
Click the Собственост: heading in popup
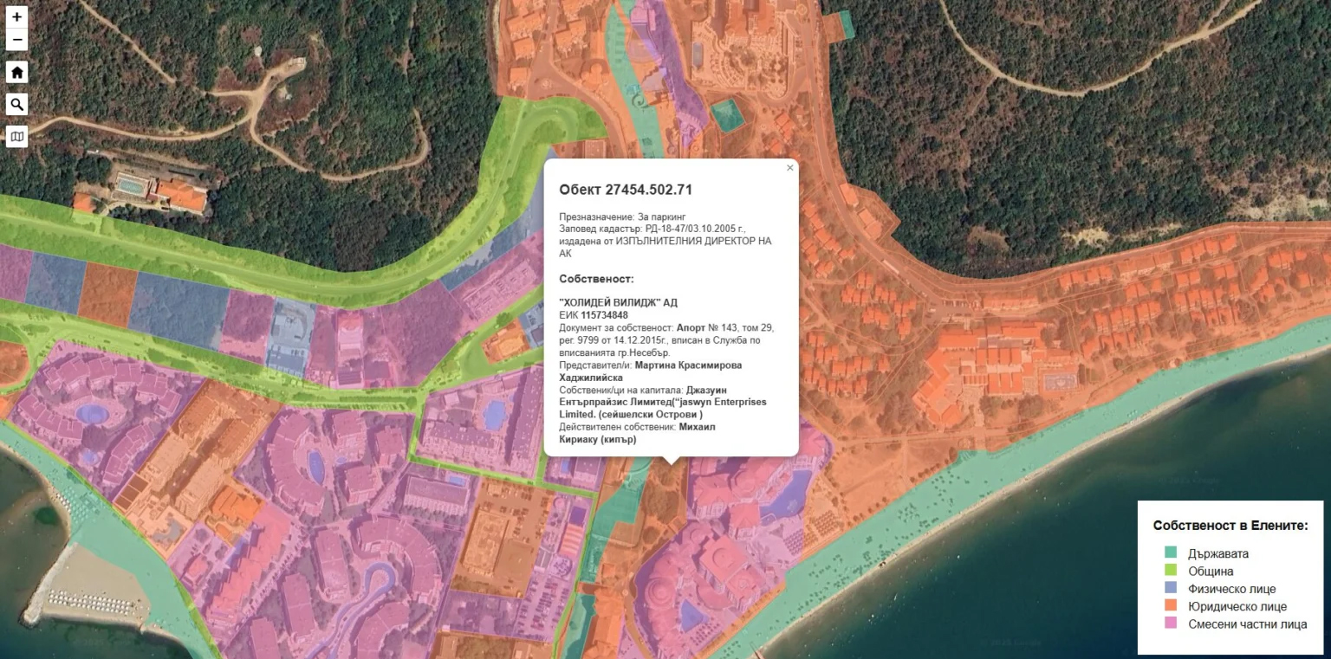(596, 279)
